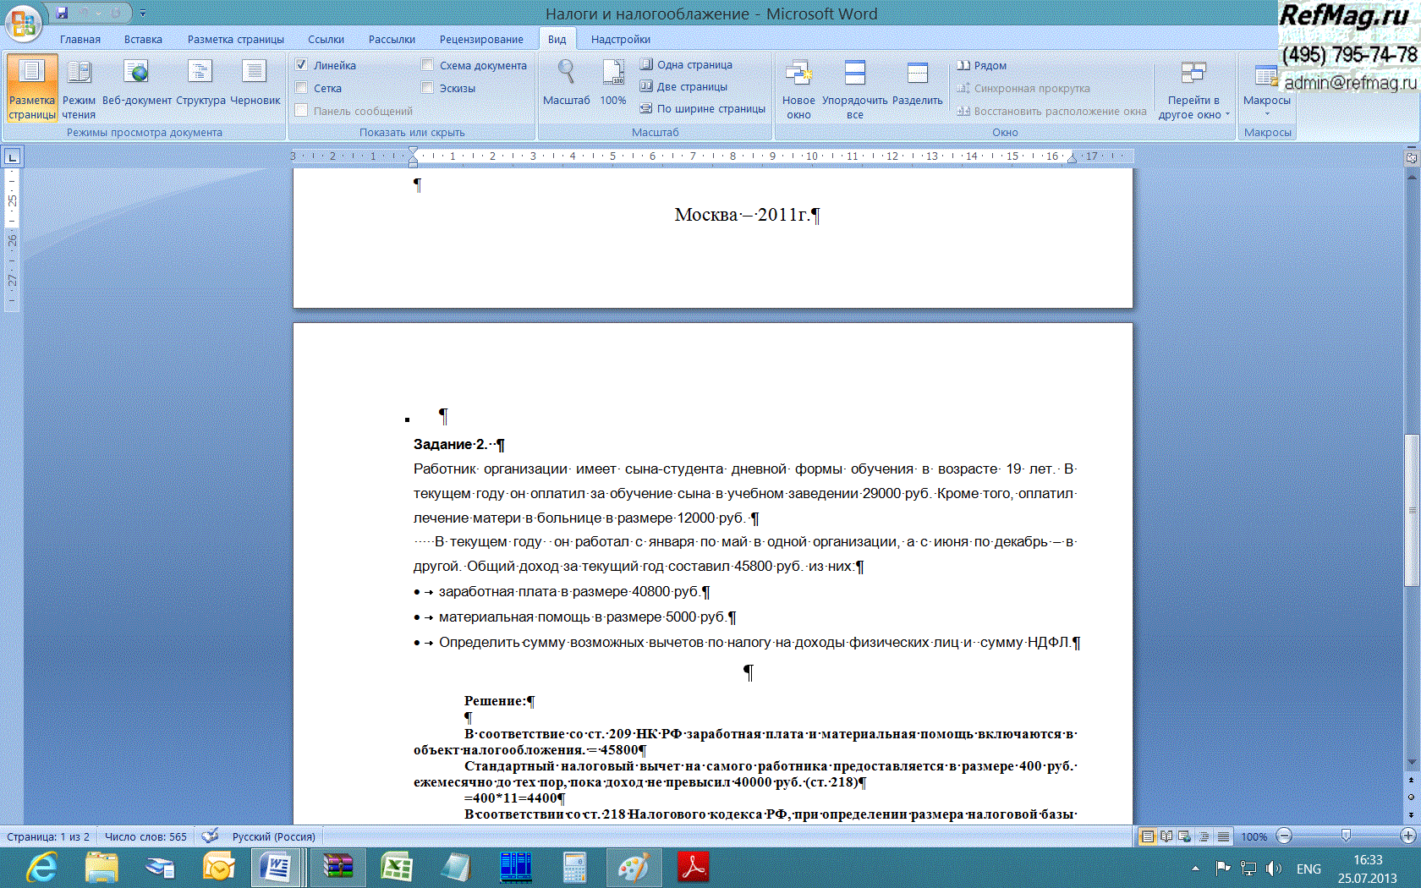The width and height of the screenshot is (1421, 888).
Task: Open Quick Access Toolbar customize arrow
Action: tap(143, 14)
